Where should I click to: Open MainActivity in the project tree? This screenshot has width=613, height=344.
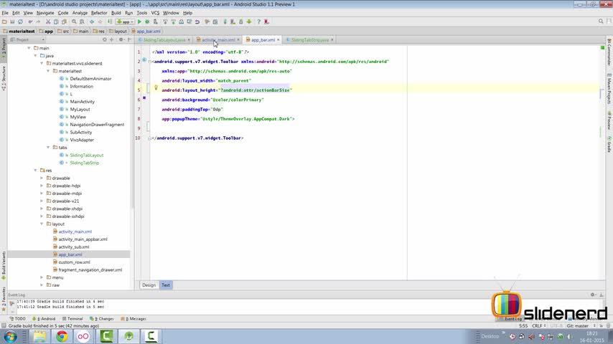[82, 102]
